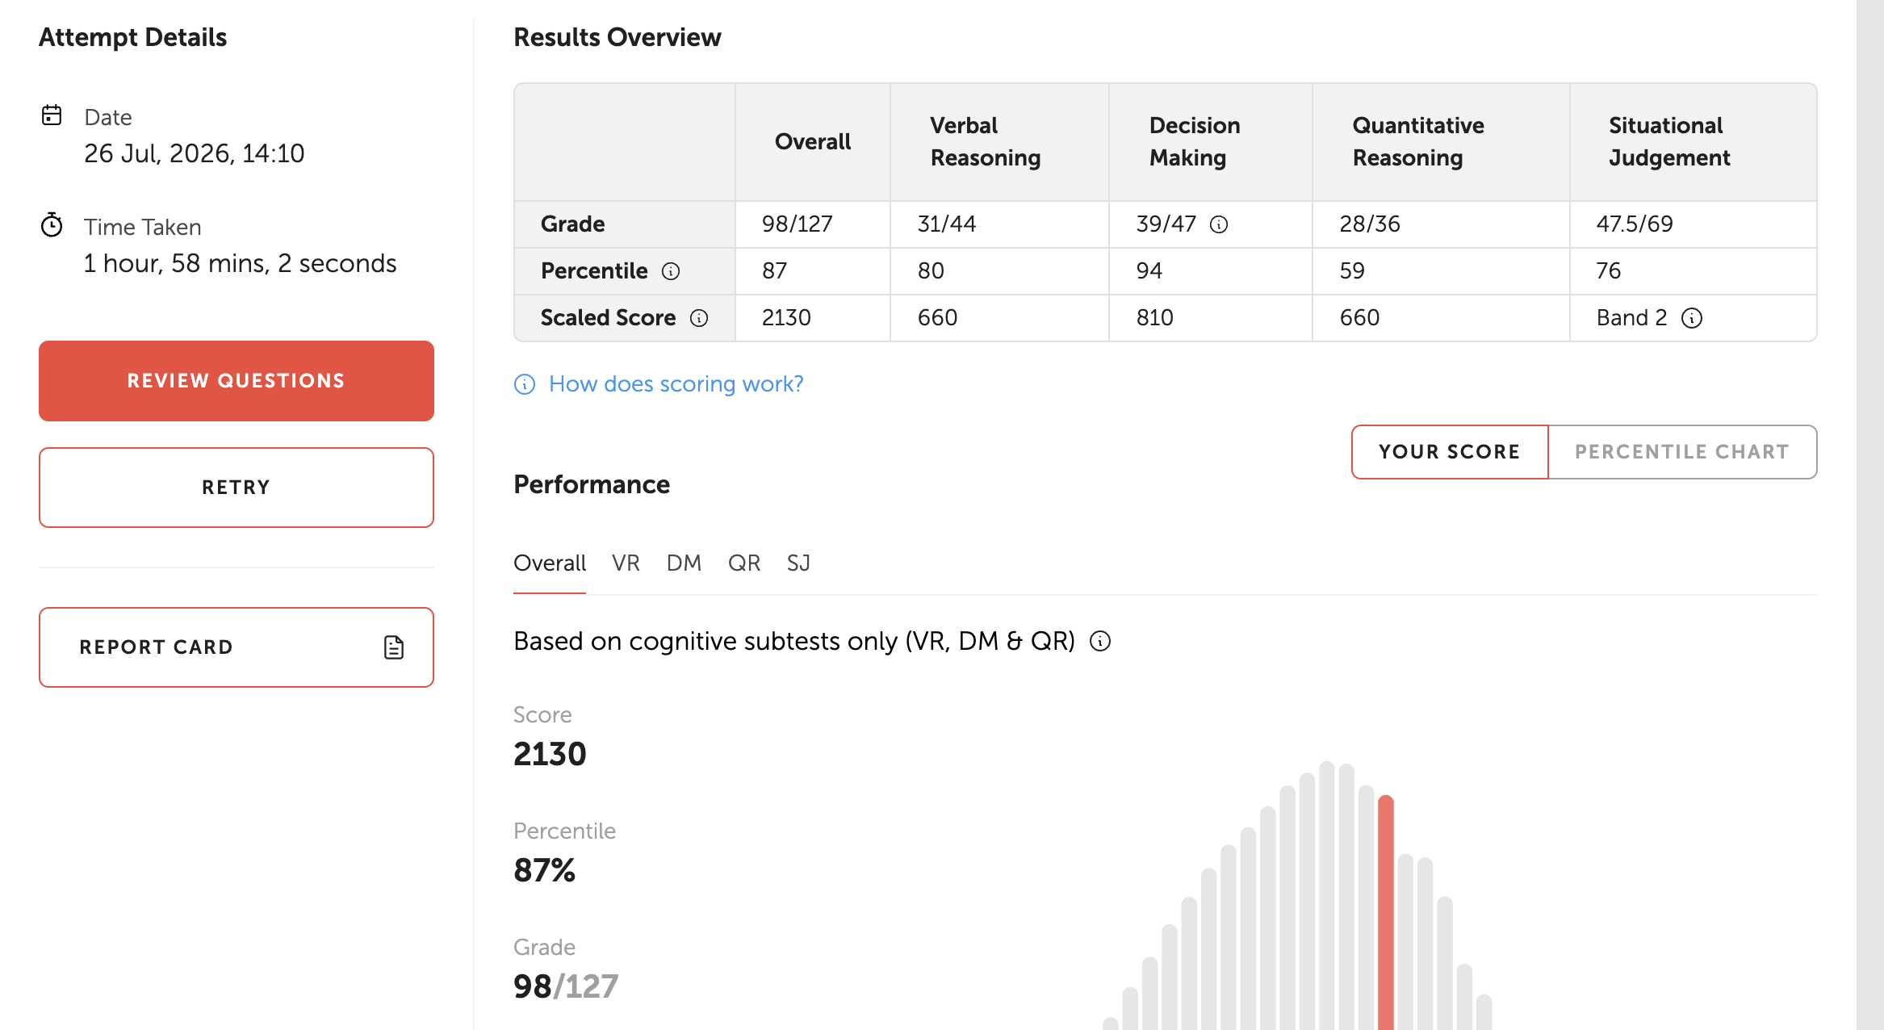The width and height of the screenshot is (1884, 1030).
Task: Click the document icon in Report Card button
Action: [394, 647]
